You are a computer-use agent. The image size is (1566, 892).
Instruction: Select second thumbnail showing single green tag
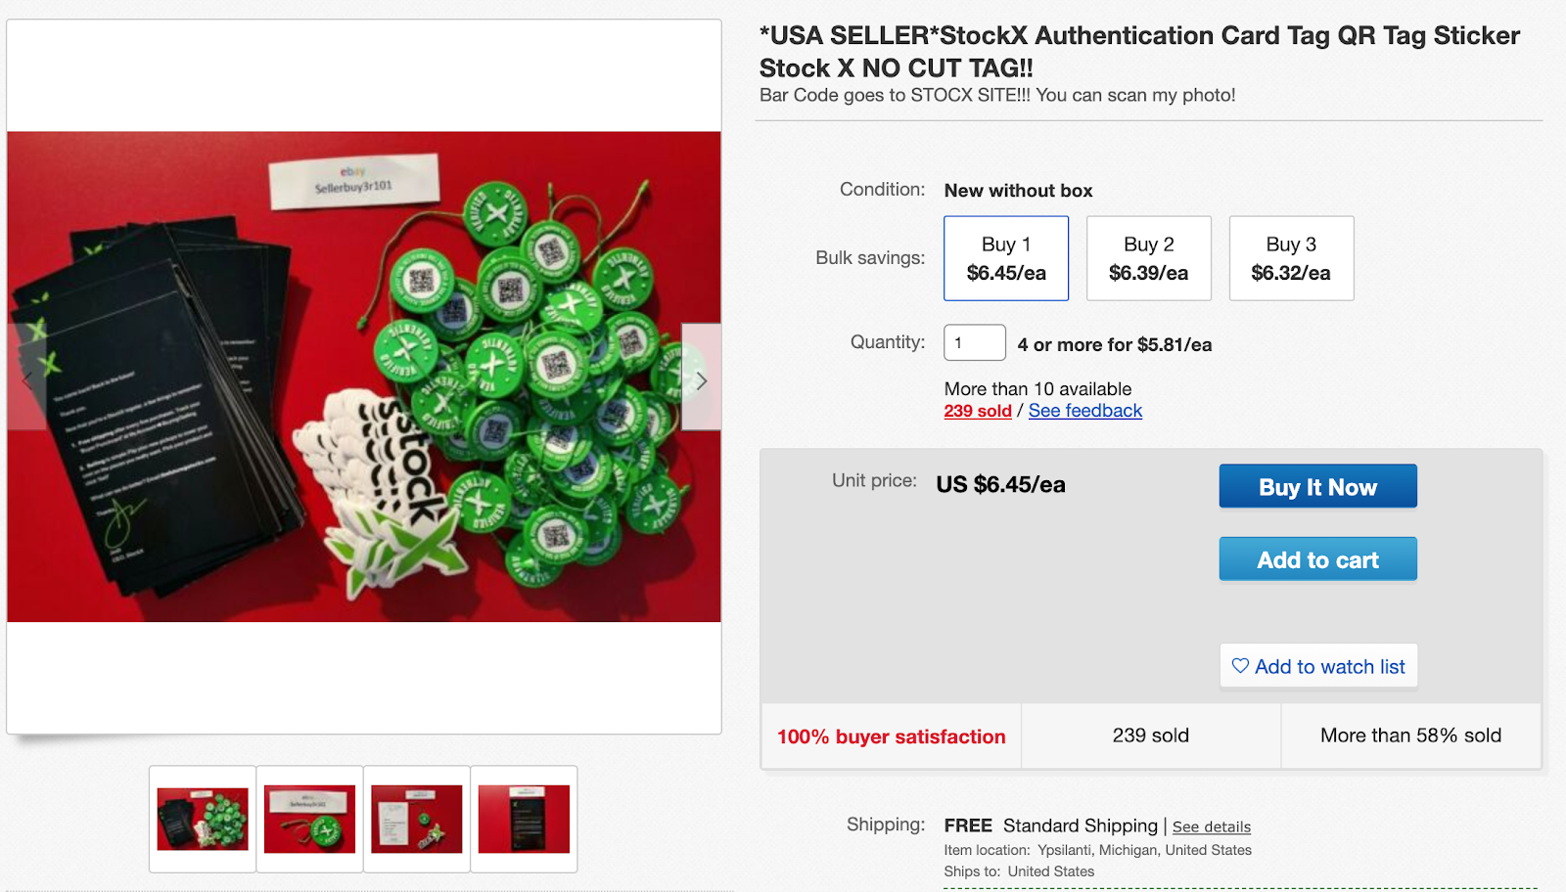click(x=309, y=819)
